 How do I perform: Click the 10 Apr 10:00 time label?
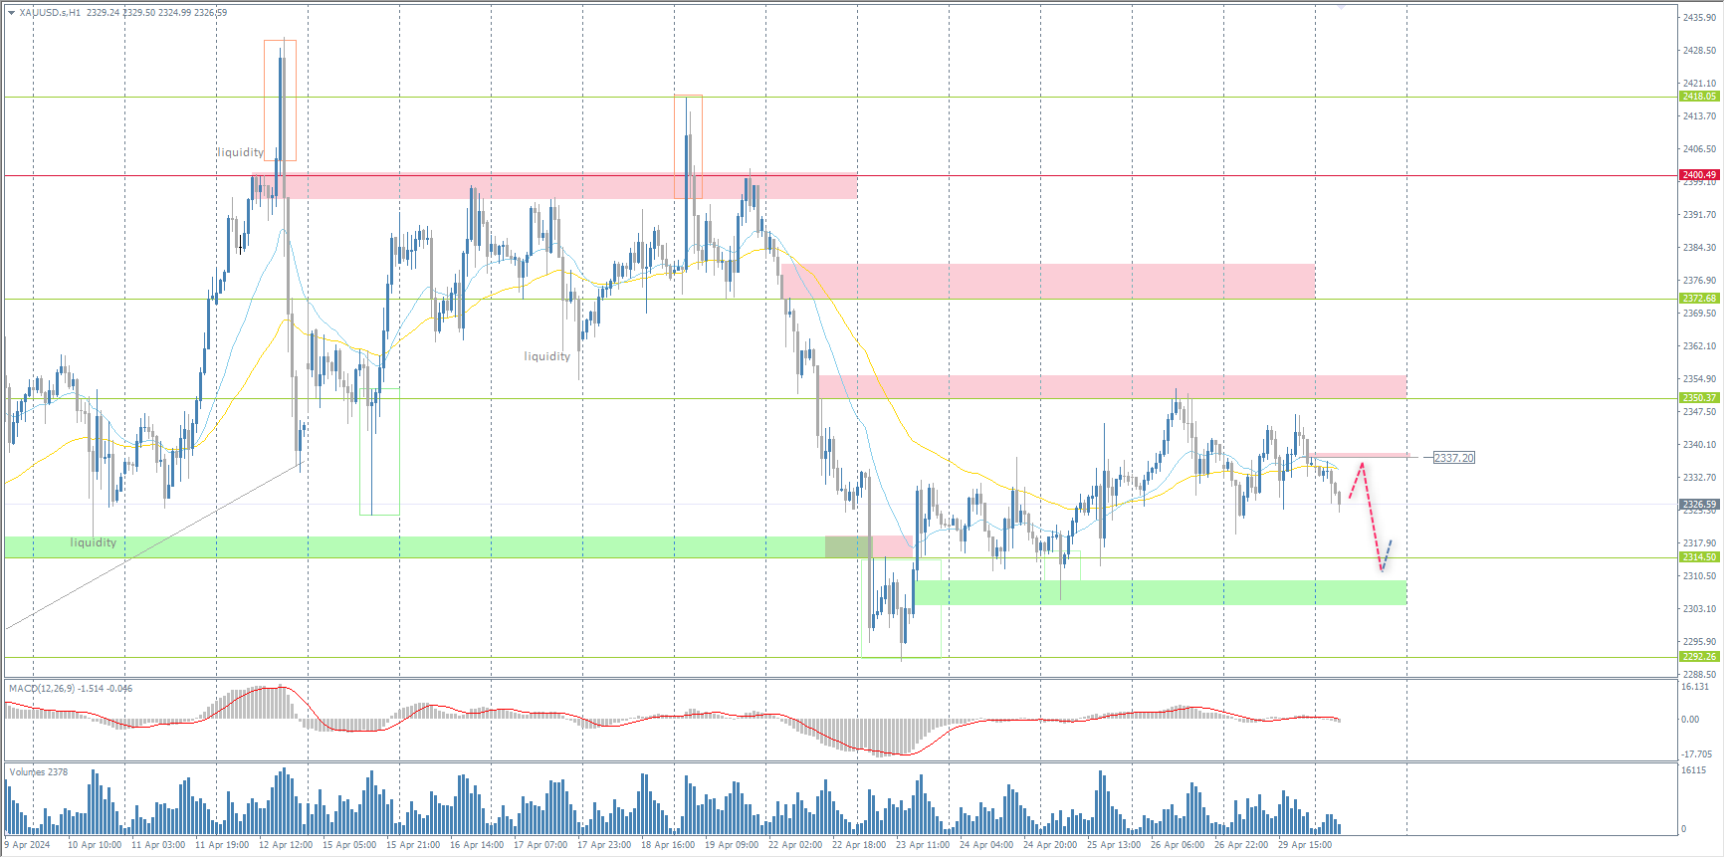(95, 845)
